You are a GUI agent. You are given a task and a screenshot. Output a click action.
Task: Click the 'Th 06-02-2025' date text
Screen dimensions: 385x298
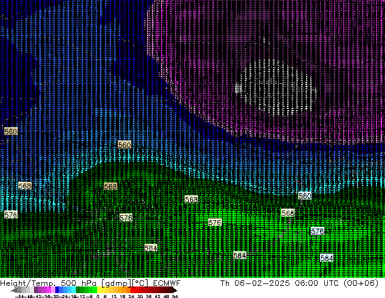[x=256, y=283]
